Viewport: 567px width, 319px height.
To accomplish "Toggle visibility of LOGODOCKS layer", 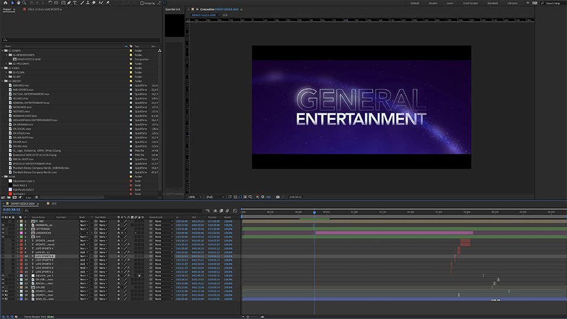I will 3,233.
